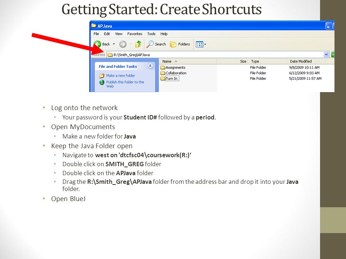Sort by Size column header

click(233, 61)
